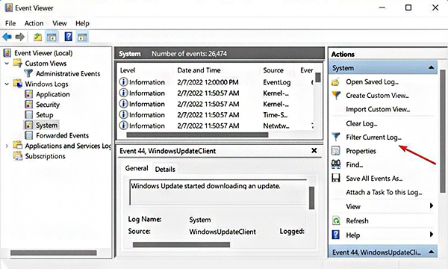Open Attach a Task To this Log
The image size is (448, 269).
(384, 192)
